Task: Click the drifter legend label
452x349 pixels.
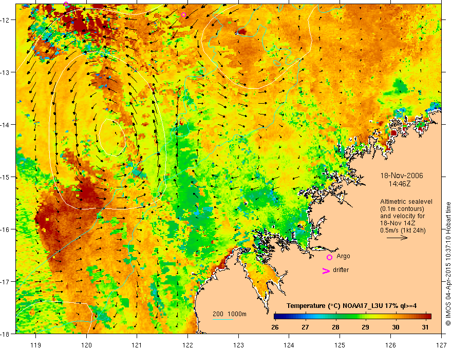Action: click(x=341, y=270)
